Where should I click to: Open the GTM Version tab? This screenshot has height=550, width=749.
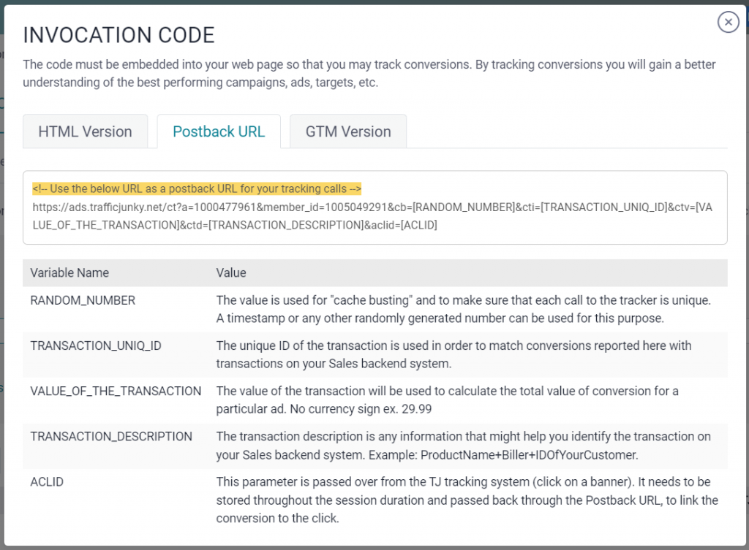click(348, 131)
